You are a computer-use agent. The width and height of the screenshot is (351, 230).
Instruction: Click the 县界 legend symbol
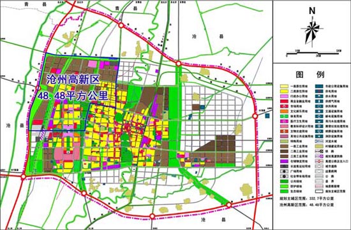(x=318, y=182)
